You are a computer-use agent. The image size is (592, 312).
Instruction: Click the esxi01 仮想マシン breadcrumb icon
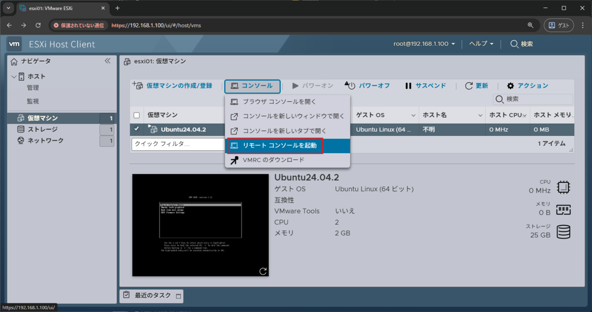tap(127, 62)
